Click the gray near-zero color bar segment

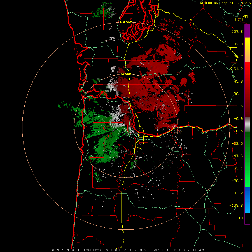[247, 124]
